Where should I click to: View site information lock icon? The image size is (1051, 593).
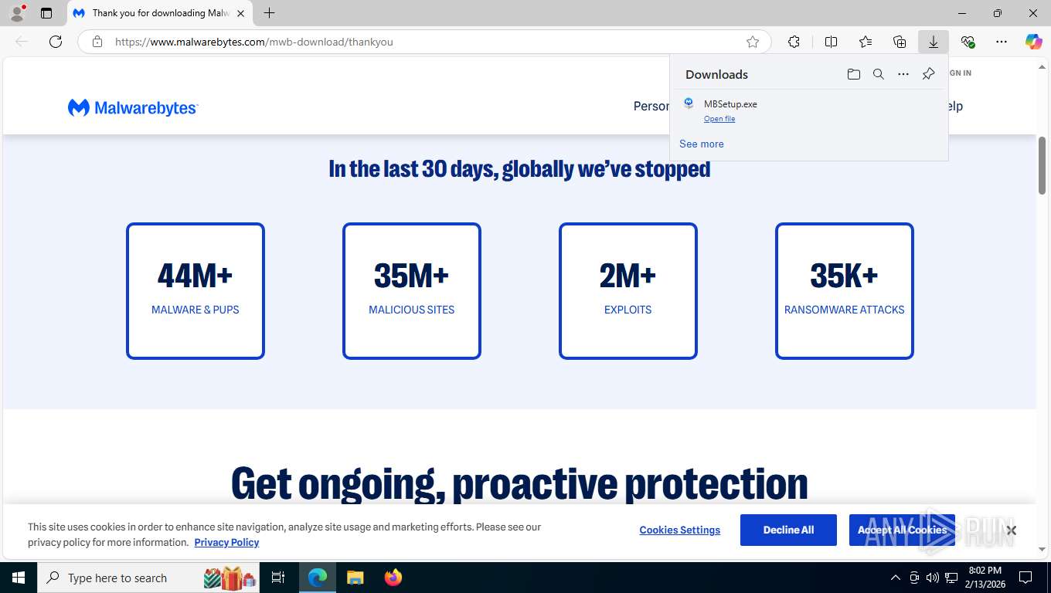point(97,42)
